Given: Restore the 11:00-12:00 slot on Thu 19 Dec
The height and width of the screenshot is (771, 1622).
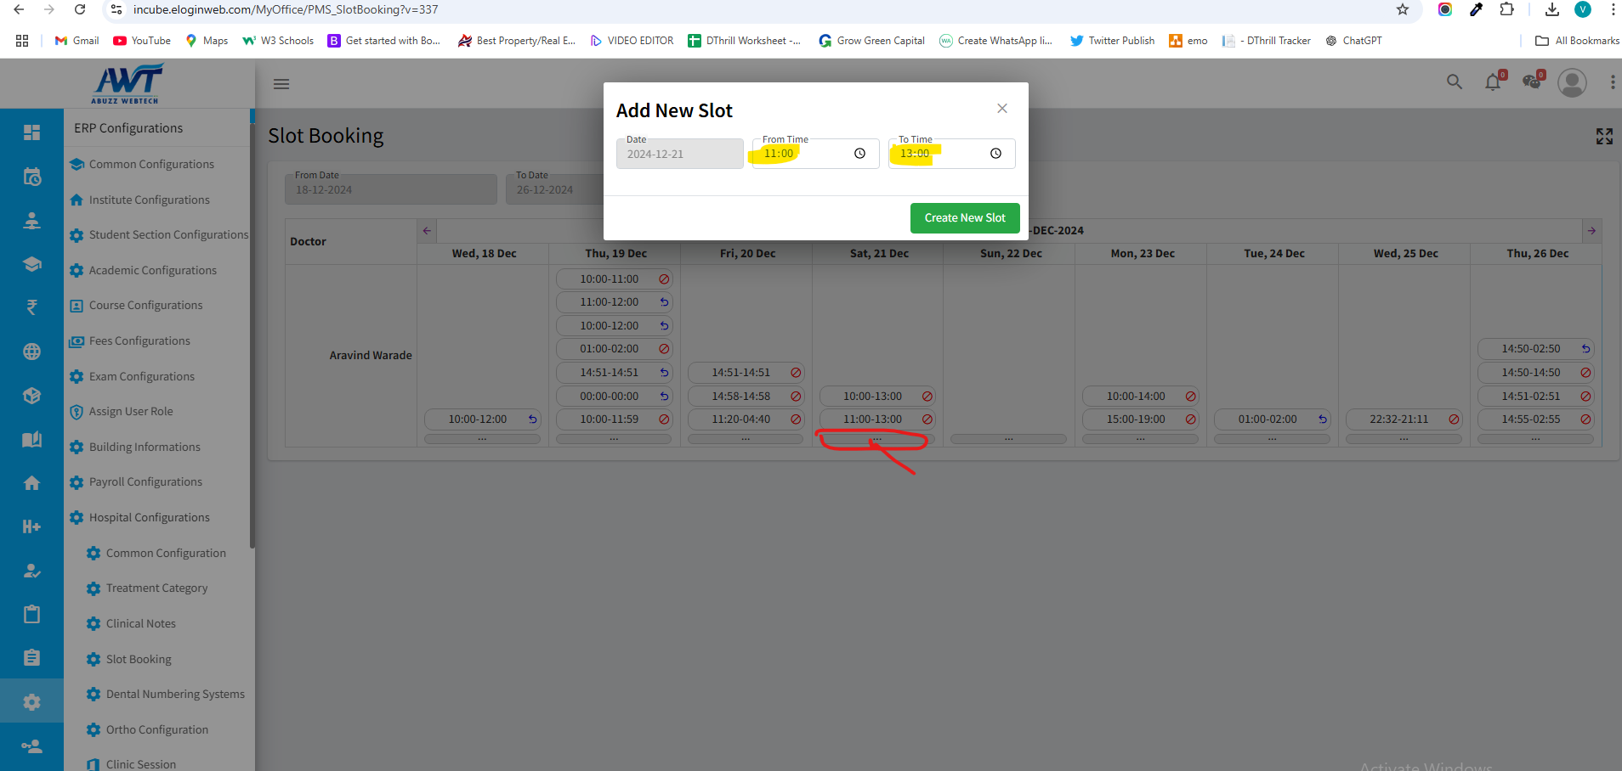Looking at the screenshot, I should tap(664, 302).
